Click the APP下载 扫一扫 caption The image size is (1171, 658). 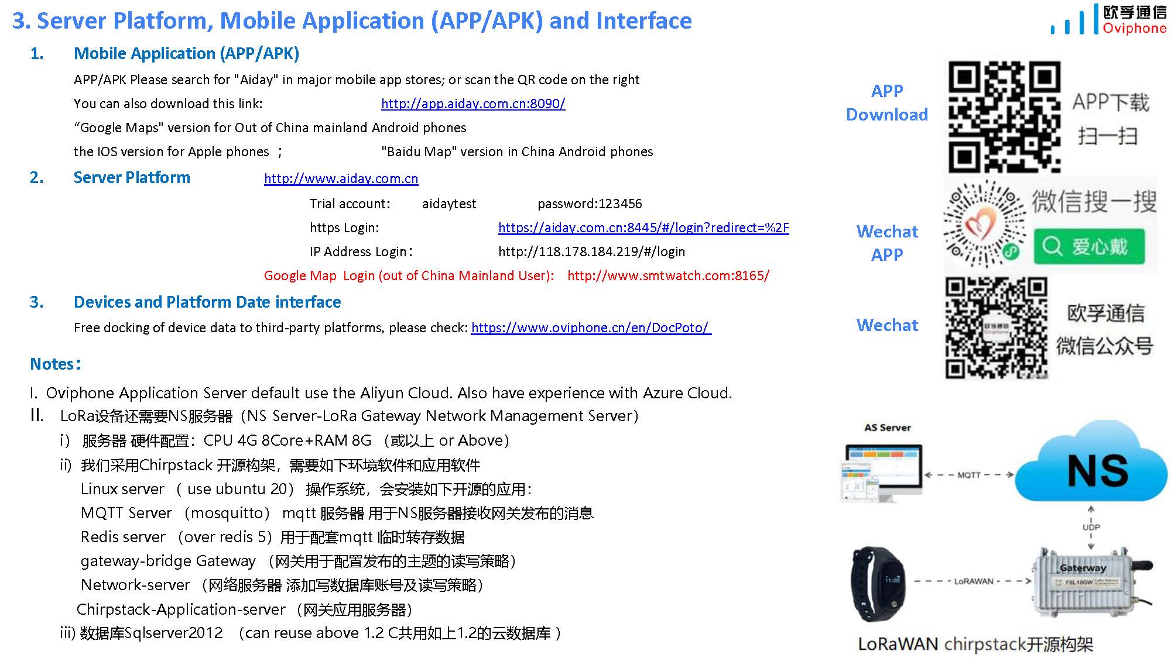(1110, 119)
